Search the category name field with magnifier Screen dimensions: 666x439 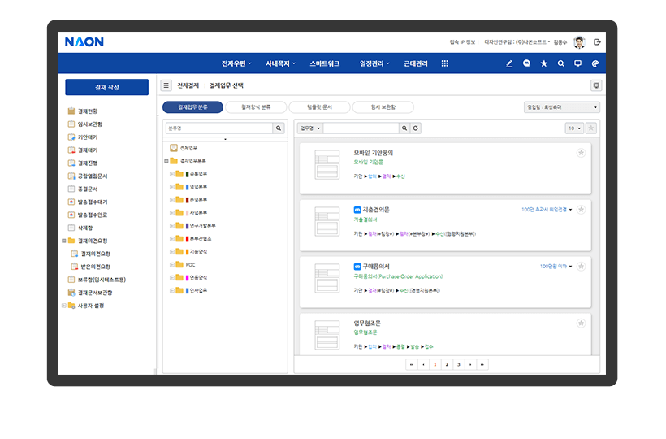(x=279, y=128)
